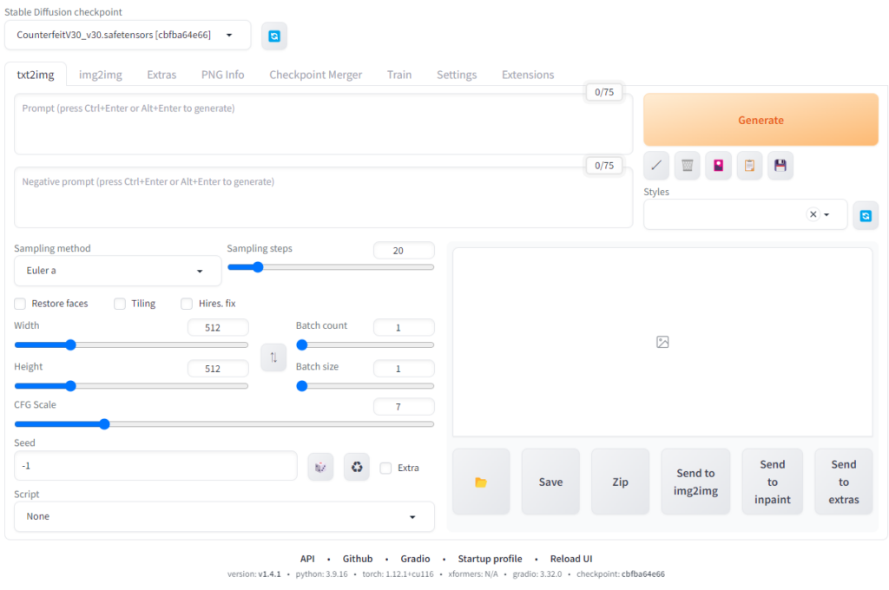Open the Sampling method dropdown
The image size is (889, 590).
(x=117, y=271)
